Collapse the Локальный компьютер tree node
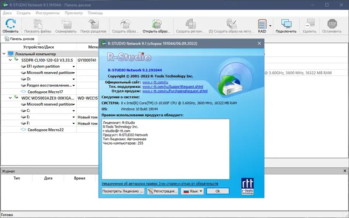 pyautogui.click(x=4, y=54)
